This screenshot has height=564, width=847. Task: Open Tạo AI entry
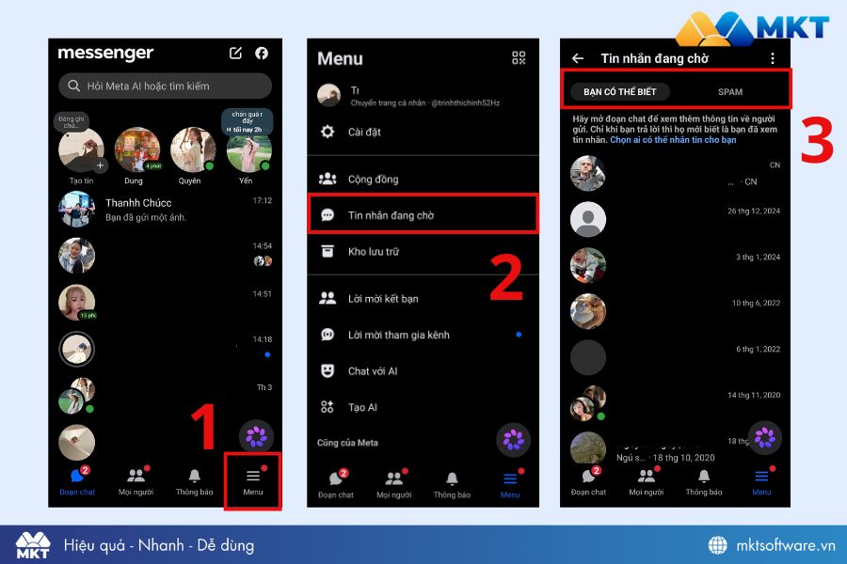[x=423, y=407]
